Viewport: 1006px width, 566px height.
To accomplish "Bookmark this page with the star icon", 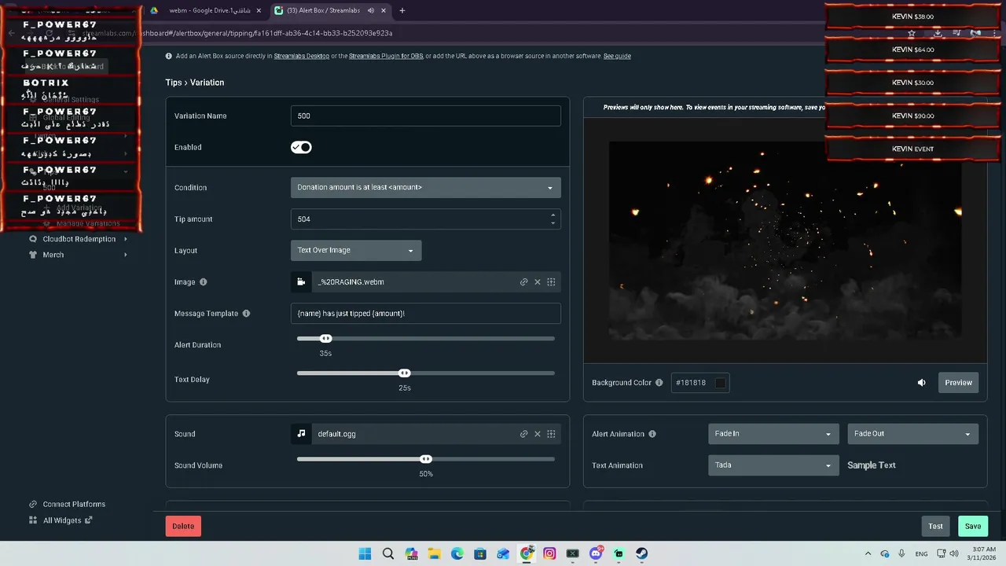I will click(912, 33).
